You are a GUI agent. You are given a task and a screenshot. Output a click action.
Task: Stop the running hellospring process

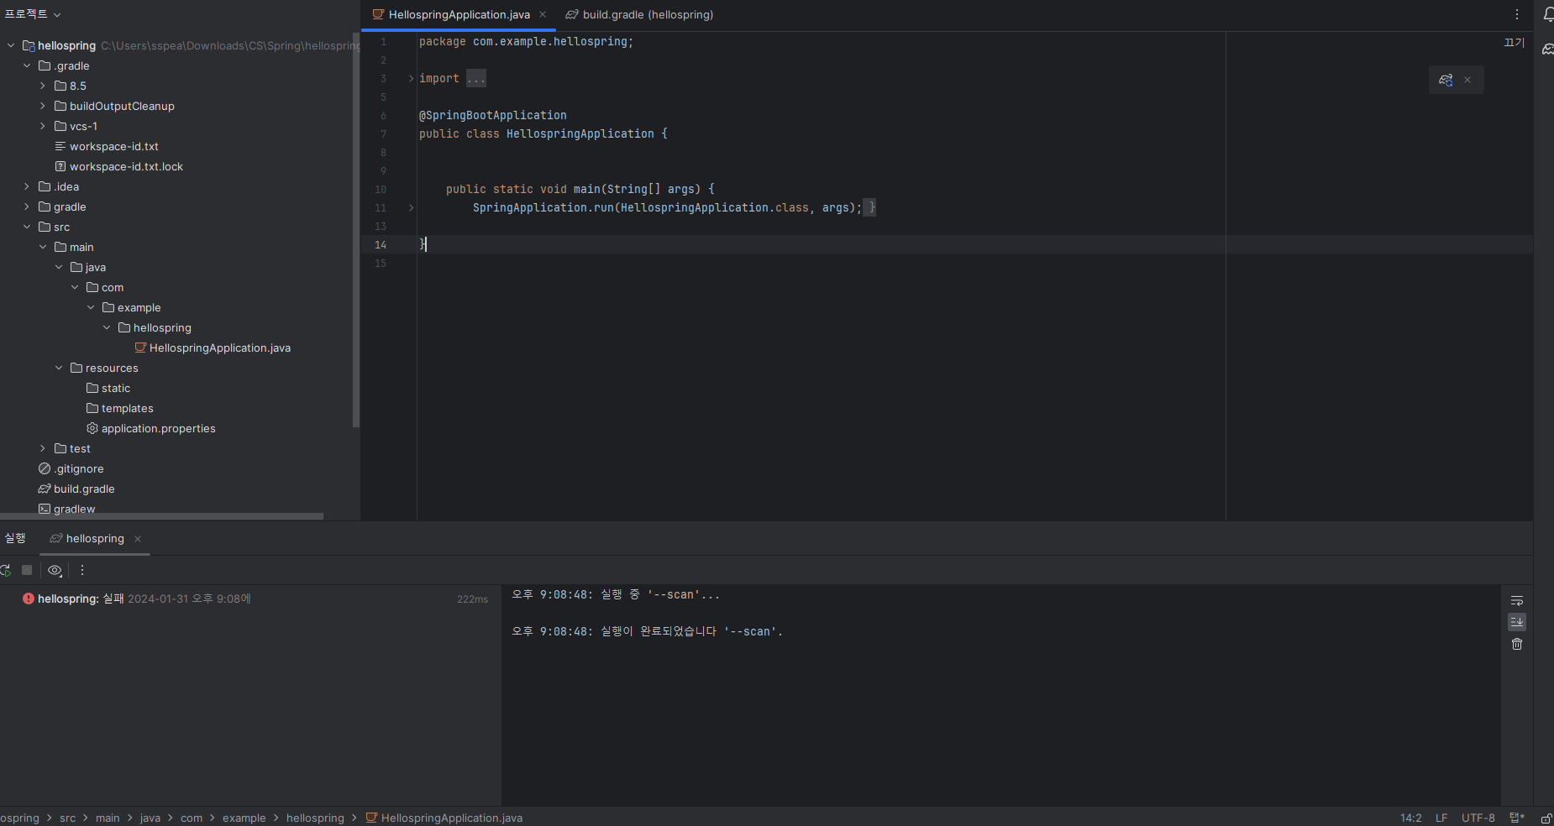(27, 570)
